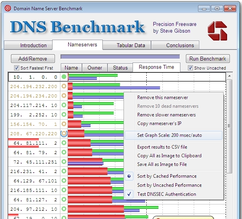The width and height of the screenshot is (242, 219).
Task: Choose Save All as Image to File
Action: [x=174, y=164]
